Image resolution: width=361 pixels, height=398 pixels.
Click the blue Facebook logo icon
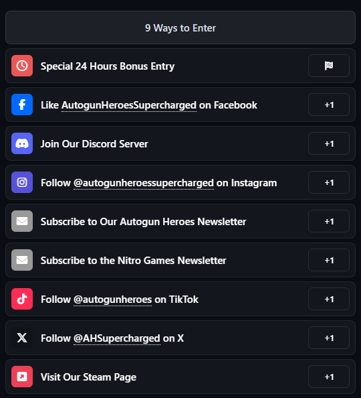(22, 105)
